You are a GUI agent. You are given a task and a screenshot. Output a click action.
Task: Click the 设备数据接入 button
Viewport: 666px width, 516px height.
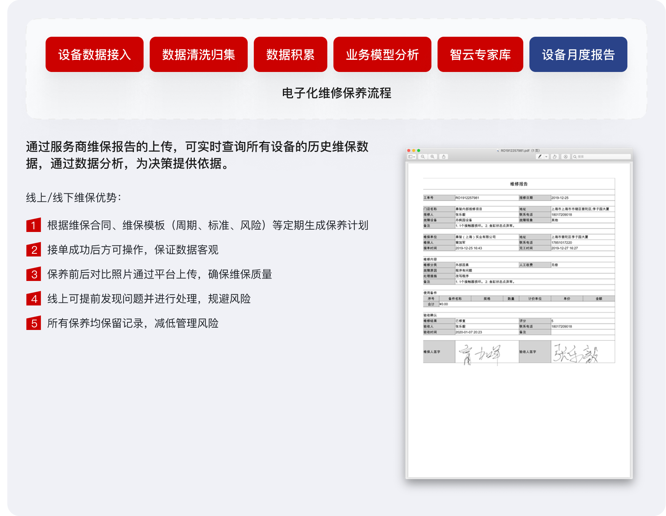94,55
